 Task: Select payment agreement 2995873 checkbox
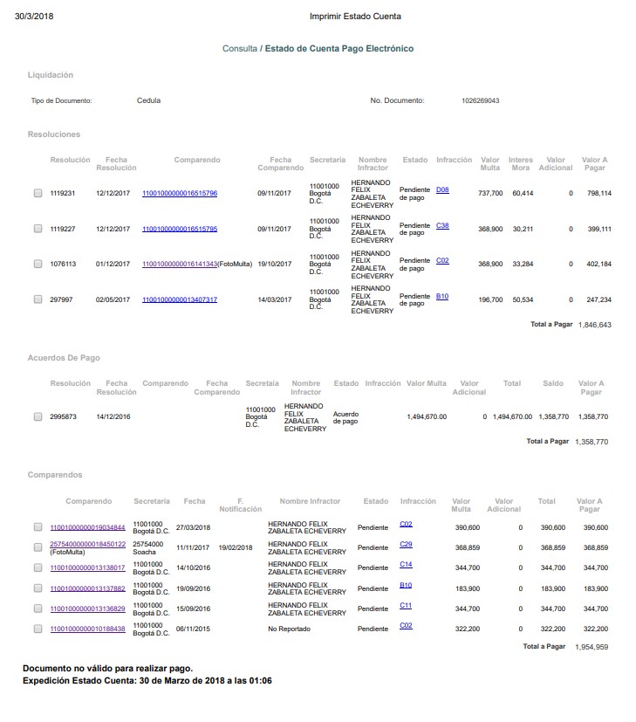[38, 417]
